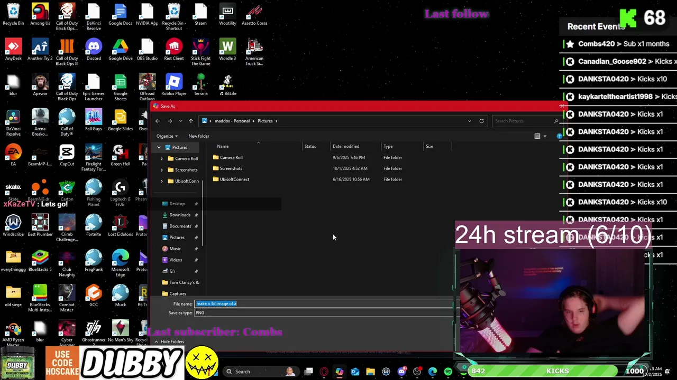
Task: Open Outlook from taskbar
Action: 355,372
